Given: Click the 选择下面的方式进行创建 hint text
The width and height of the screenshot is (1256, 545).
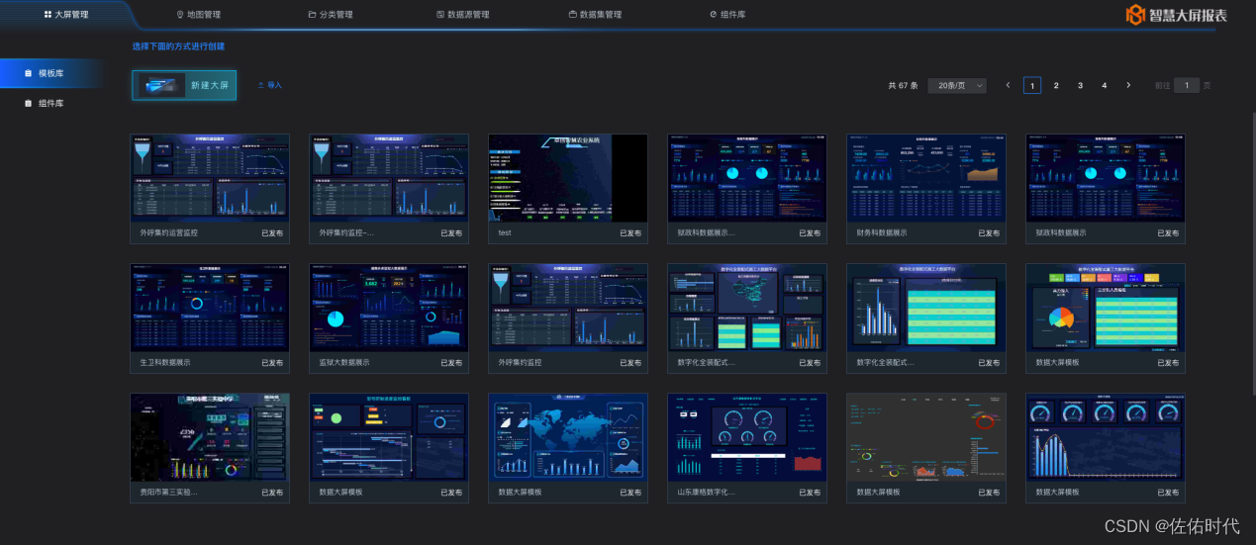Looking at the screenshot, I should [178, 45].
